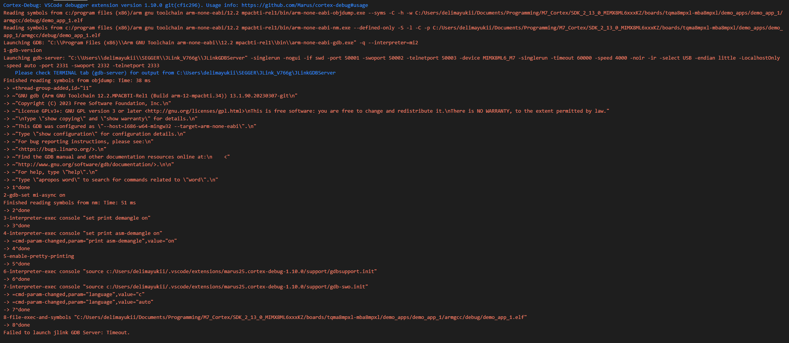
Task: Click the 'For help, type \"help\"' line
Action: pos(50,172)
